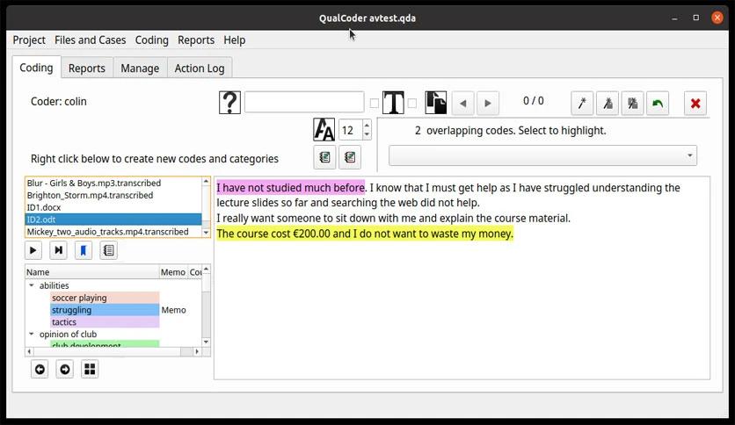
Task: Open the Coding menu
Action: point(151,40)
